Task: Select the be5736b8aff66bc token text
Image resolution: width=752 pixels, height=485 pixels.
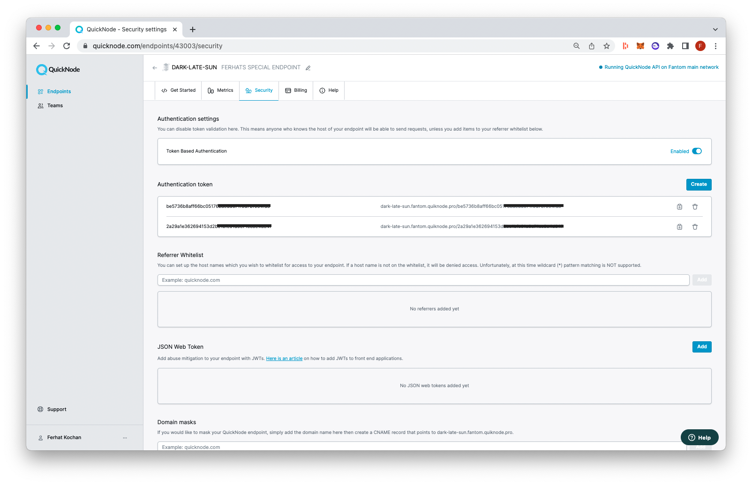Action: click(x=218, y=206)
